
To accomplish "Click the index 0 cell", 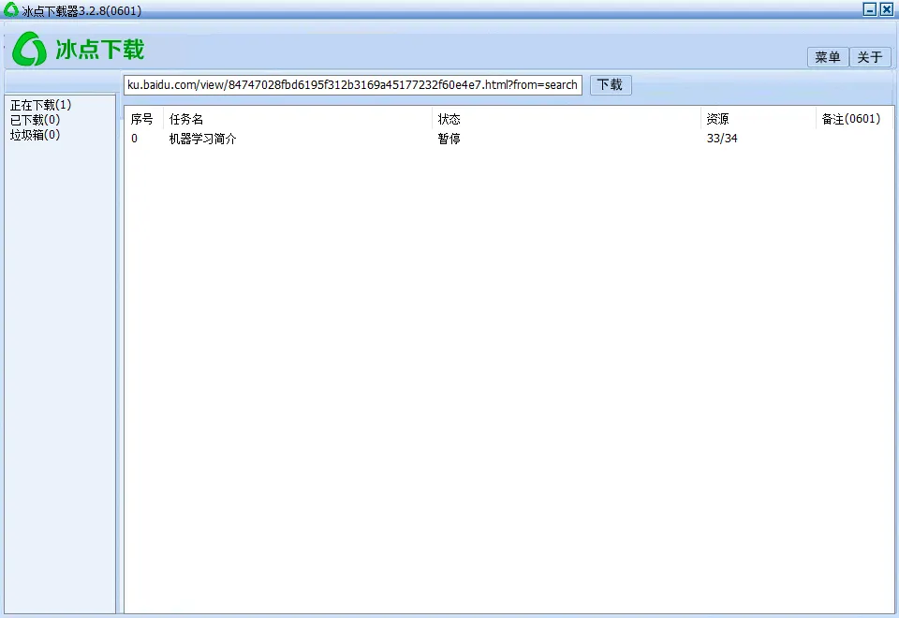I will (134, 139).
